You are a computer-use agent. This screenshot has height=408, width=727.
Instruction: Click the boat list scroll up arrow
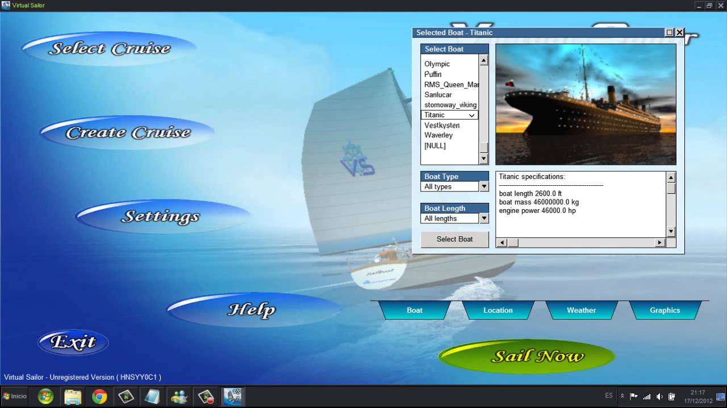pyautogui.click(x=484, y=61)
